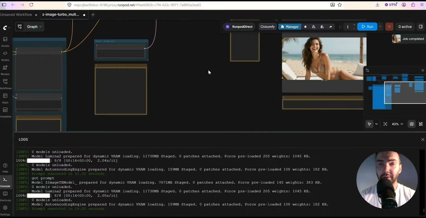
Task: Activate the Select cursor tool
Action: tap(369, 124)
